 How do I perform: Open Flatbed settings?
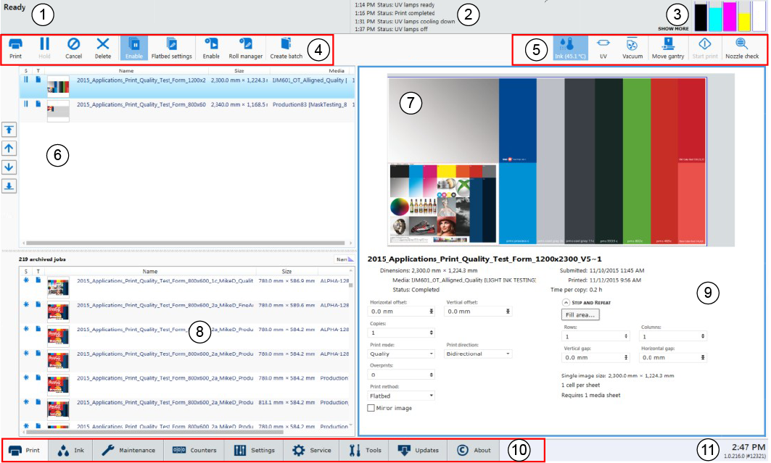click(x=171, y=47)
